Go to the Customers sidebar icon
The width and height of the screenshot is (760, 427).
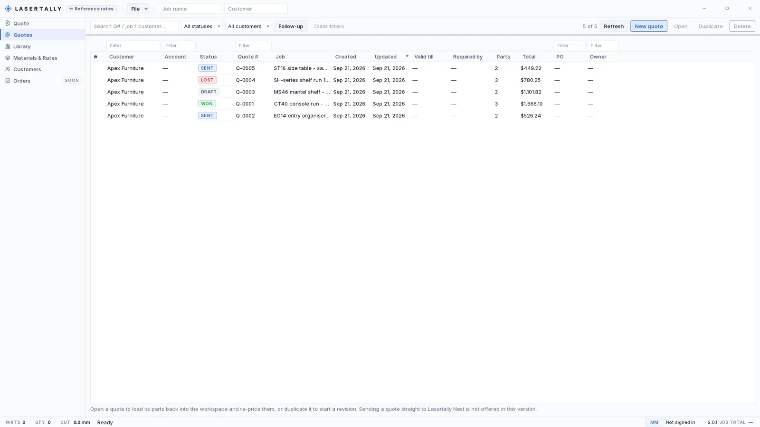pos(8,69)
